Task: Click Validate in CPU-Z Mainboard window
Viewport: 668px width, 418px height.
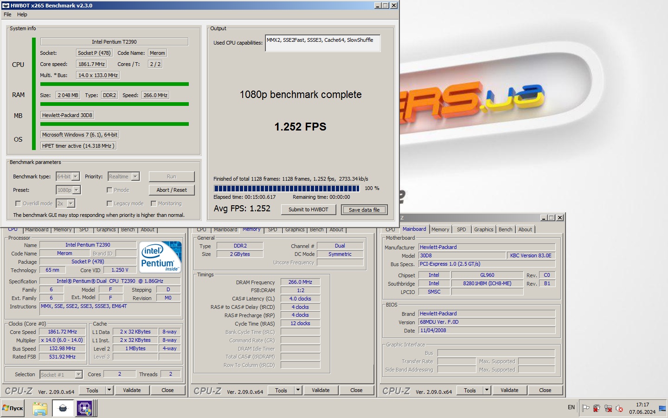Action: [509, 390]
